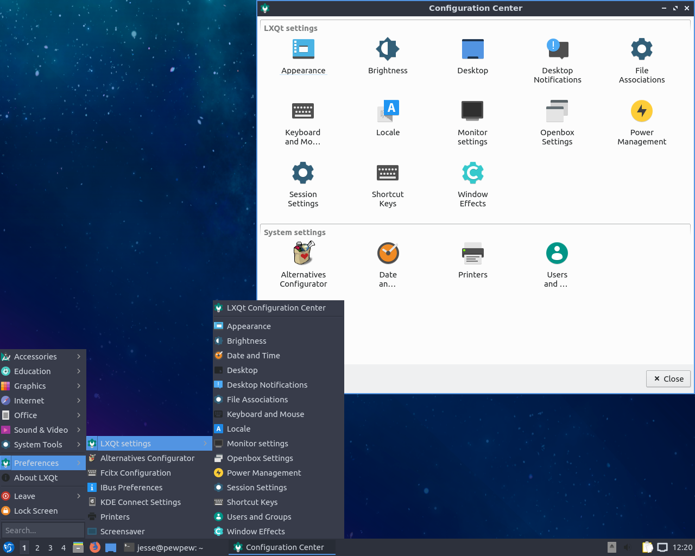Click the screen tray icon beside the clock
Screen dimensions: 695x556
tap(662, 547)
